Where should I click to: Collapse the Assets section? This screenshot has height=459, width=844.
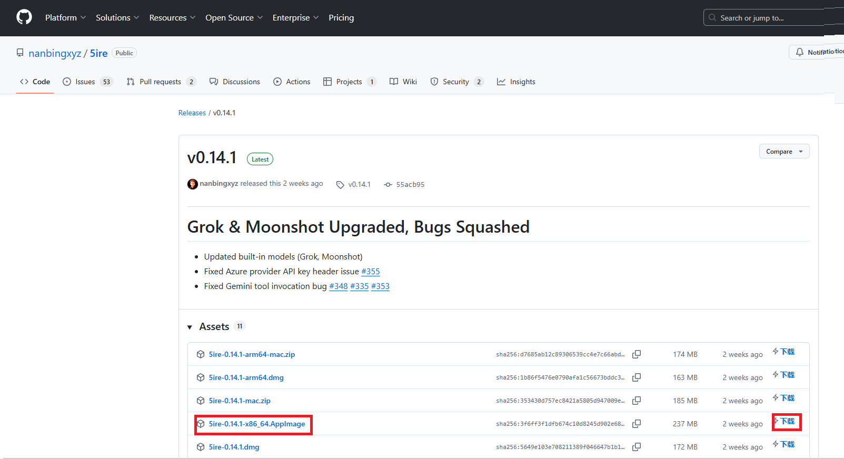190,327
